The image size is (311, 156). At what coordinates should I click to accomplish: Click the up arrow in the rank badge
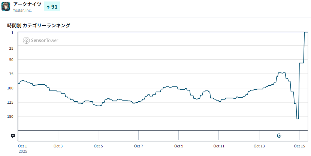pyautogui.click(x=48, y=7)
